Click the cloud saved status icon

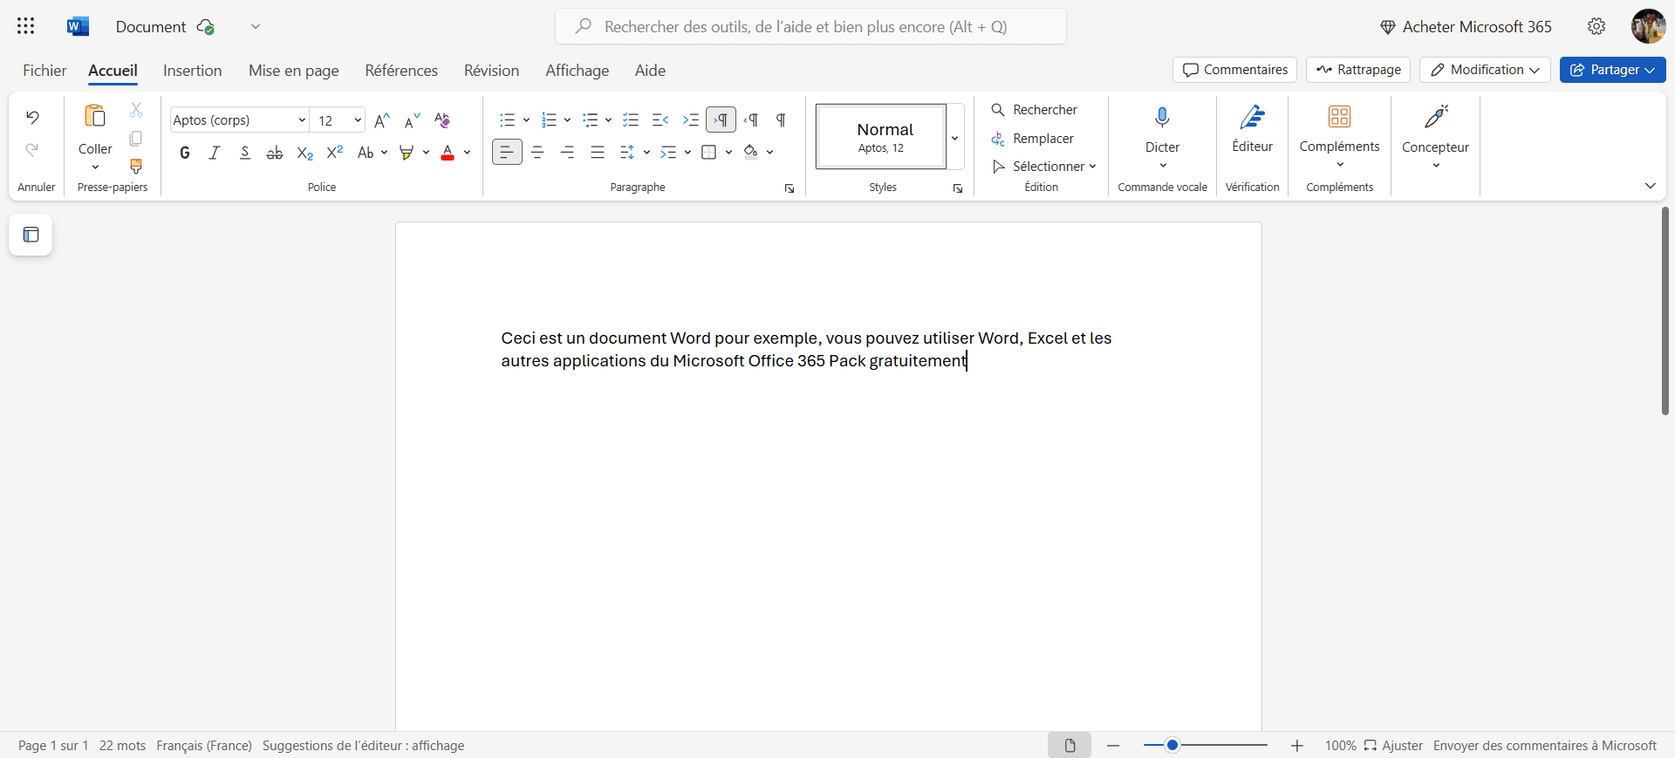click(x=206, y=27)
